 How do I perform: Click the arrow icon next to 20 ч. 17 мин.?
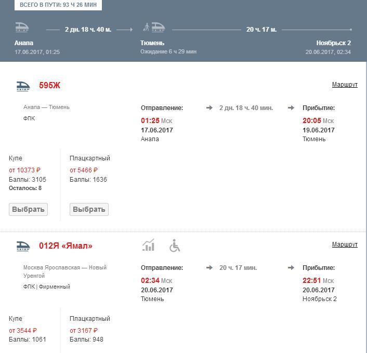[x=209, y=268]
